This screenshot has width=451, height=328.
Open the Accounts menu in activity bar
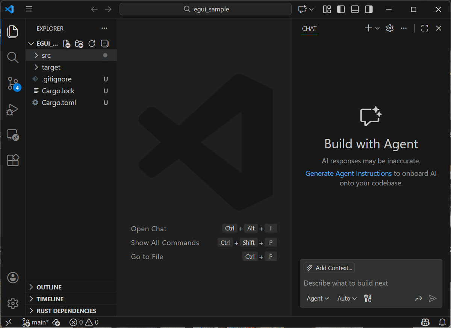point(13,278)
